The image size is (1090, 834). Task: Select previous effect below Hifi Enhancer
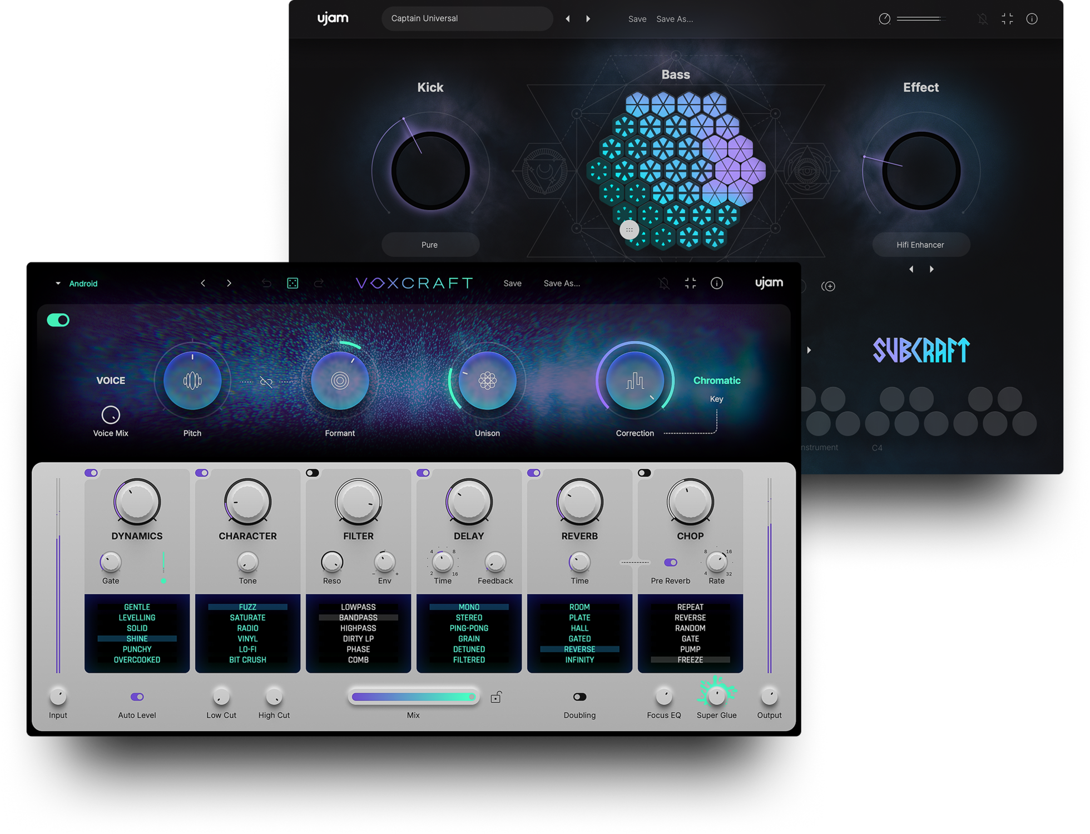click(911, 269)
